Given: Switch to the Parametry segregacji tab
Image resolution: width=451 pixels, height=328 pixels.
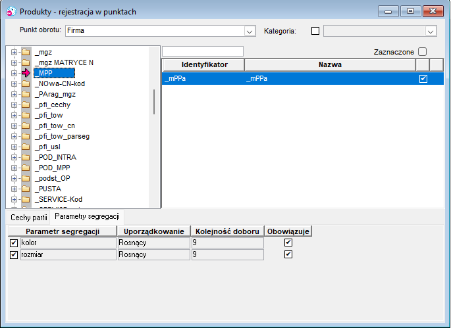Looking at the screenshot, I should pyautogui.click(x=87, y=216).
